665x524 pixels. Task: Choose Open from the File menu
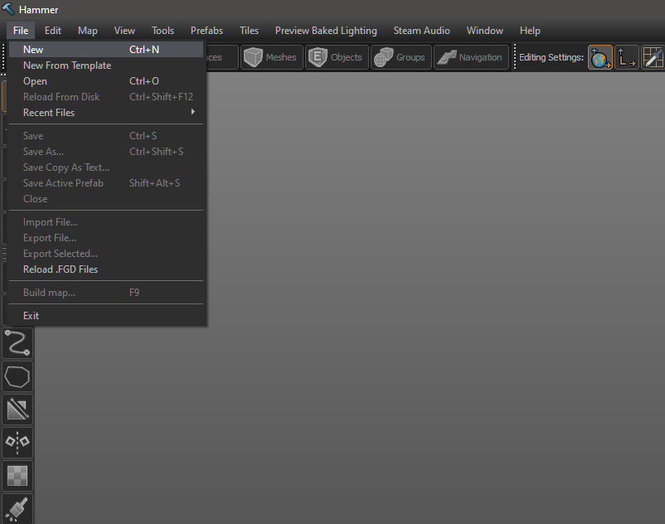(x=106, y=81)
